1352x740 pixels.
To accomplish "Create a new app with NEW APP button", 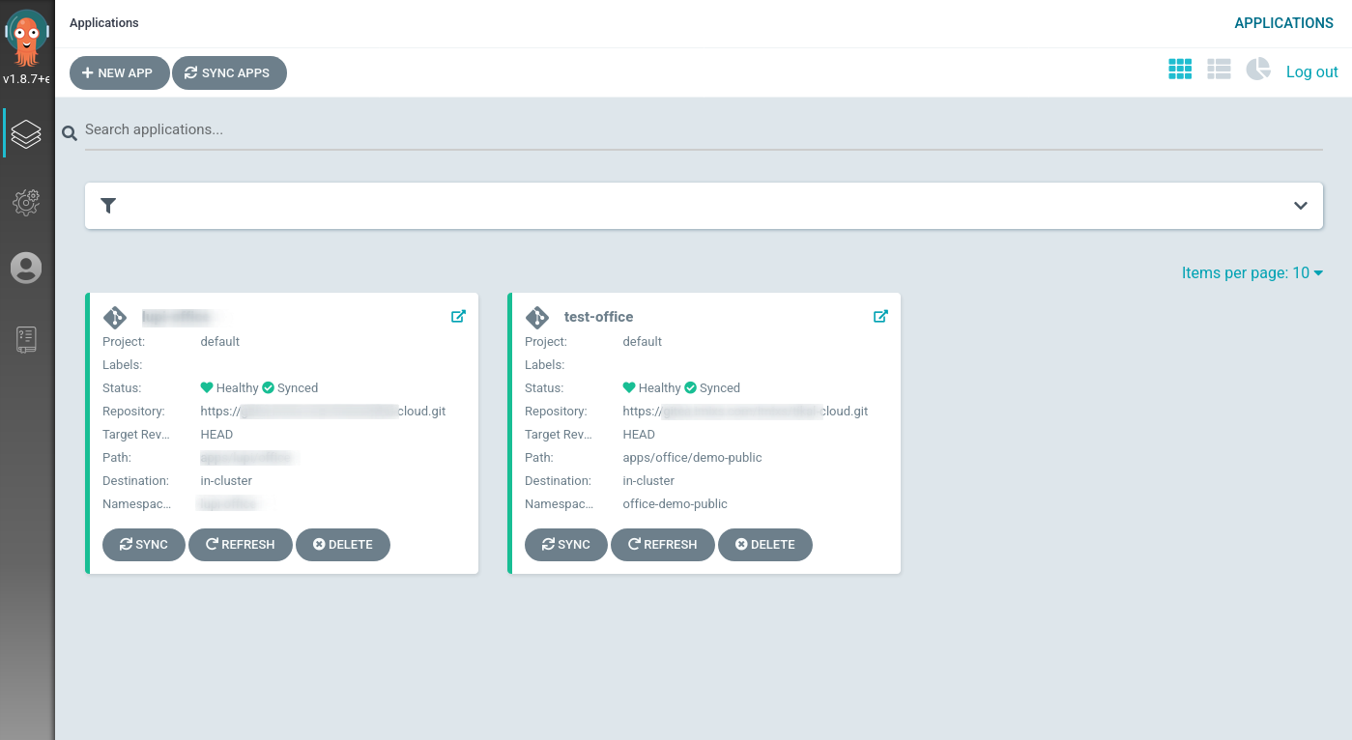I will point(119,72).
